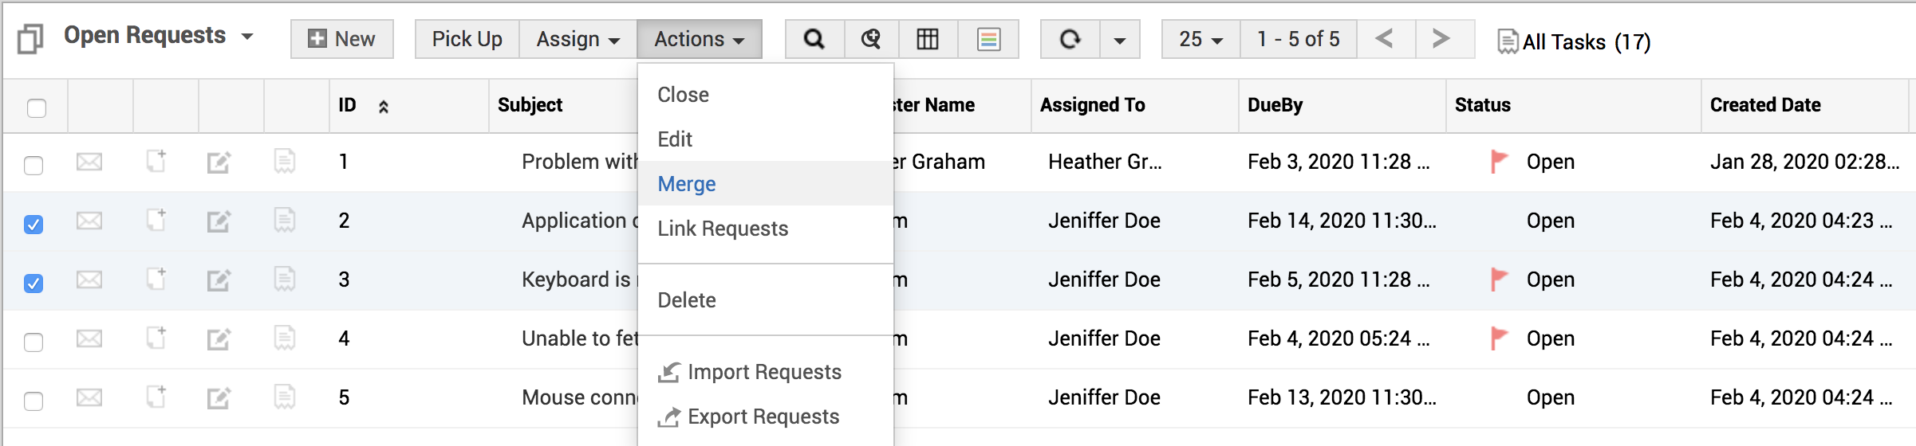Screen dimensions: 1916x446
Task: Uncheck the checkbox for request 2
Action: pyautogui.click(x=34, y=225)
